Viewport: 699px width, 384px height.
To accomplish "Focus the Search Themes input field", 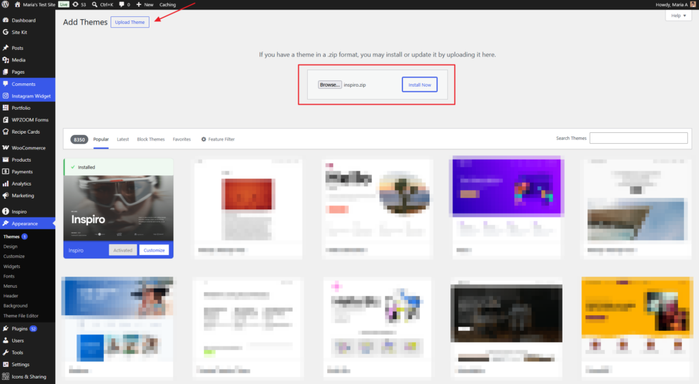I will (638, 138).
